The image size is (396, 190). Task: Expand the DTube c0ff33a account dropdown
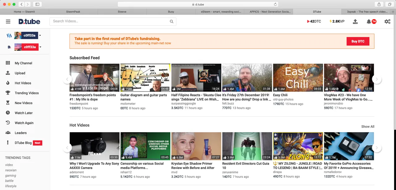pos(40,47)
